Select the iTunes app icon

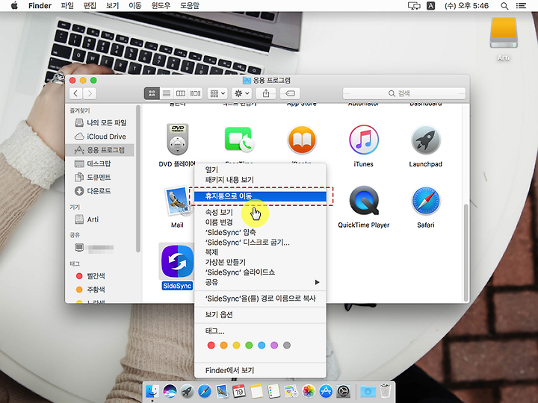tap(364, 140)
